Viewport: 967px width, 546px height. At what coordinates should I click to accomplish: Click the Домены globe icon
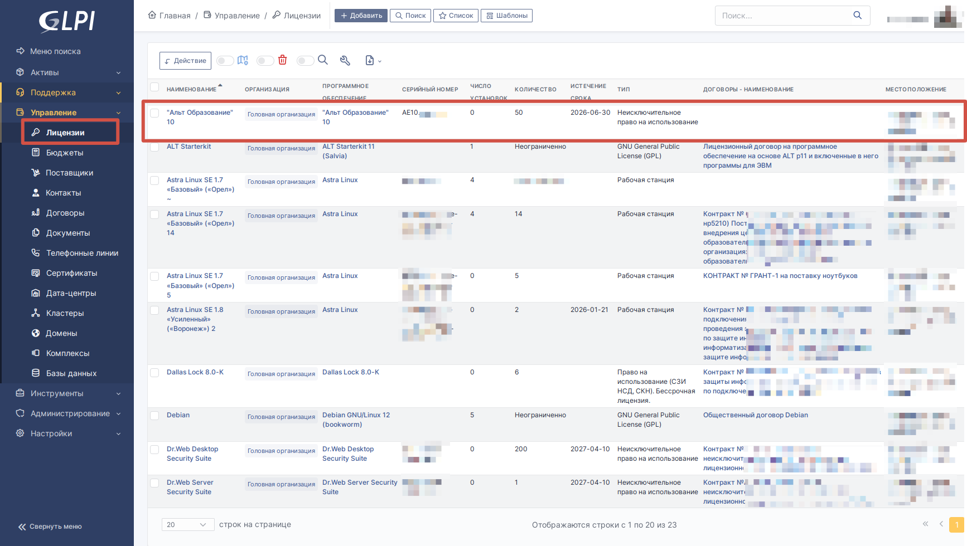tap(36, 333)
